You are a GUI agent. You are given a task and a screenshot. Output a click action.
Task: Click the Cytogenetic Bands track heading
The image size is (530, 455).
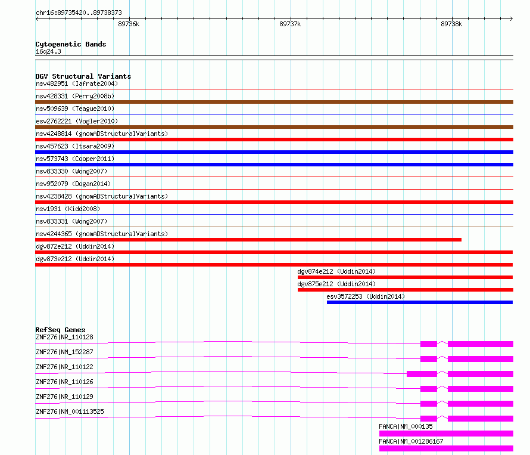[71, 44]
